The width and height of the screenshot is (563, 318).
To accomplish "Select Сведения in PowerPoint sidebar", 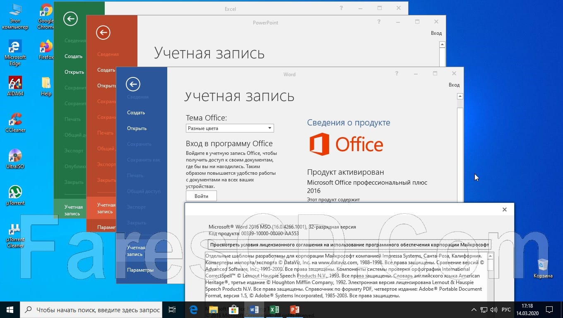I will click(108, 54).
